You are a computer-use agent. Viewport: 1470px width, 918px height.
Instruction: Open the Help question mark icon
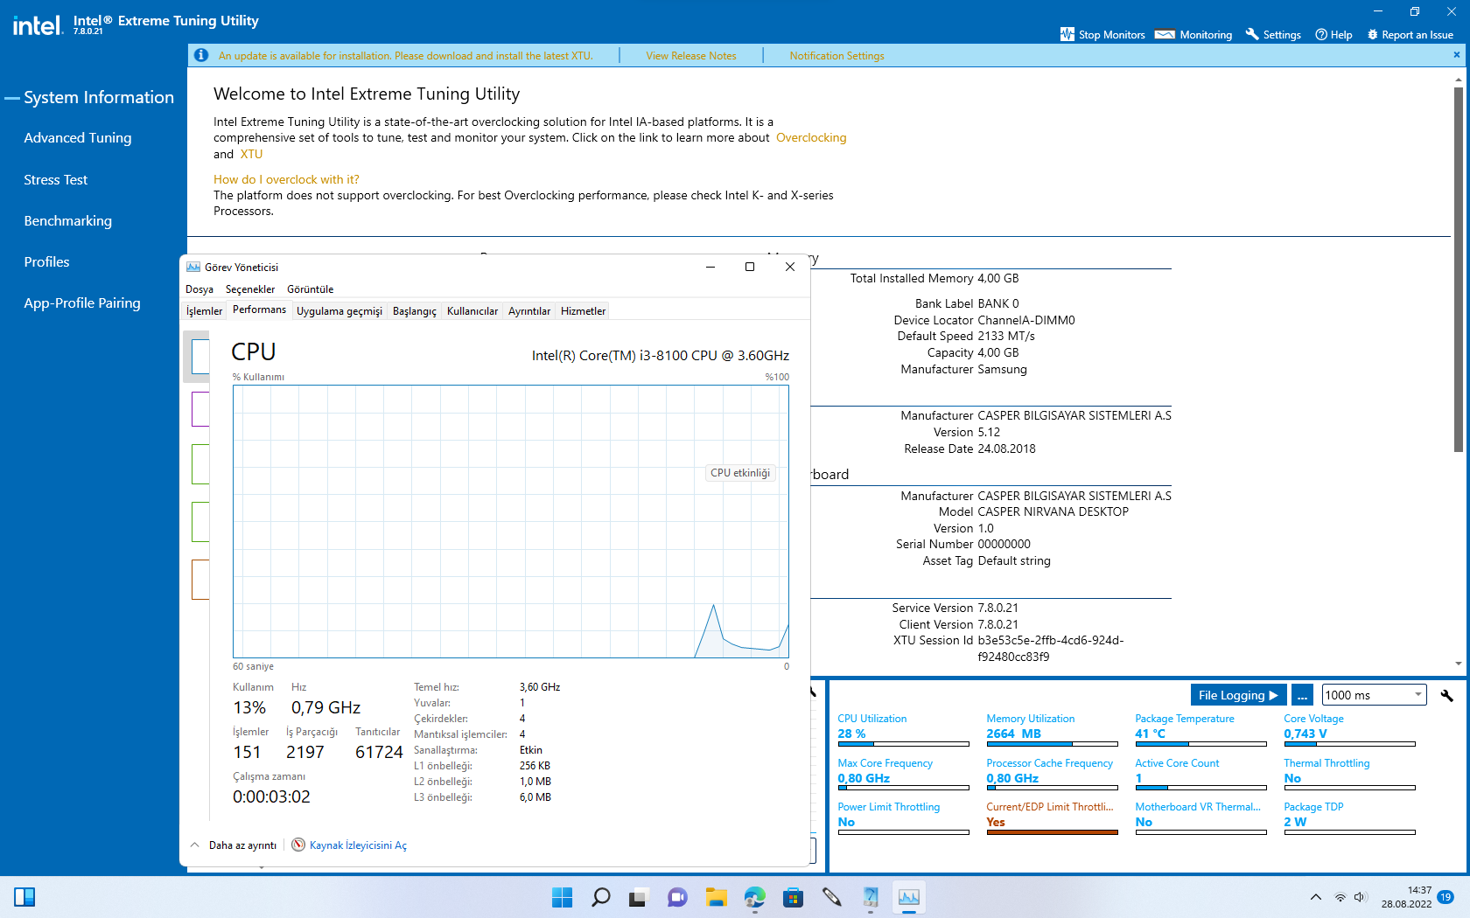1321,34
